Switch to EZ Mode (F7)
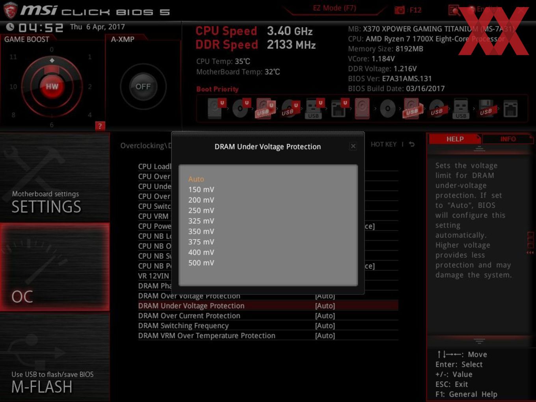The image size is (536, 402). (334, 8)
